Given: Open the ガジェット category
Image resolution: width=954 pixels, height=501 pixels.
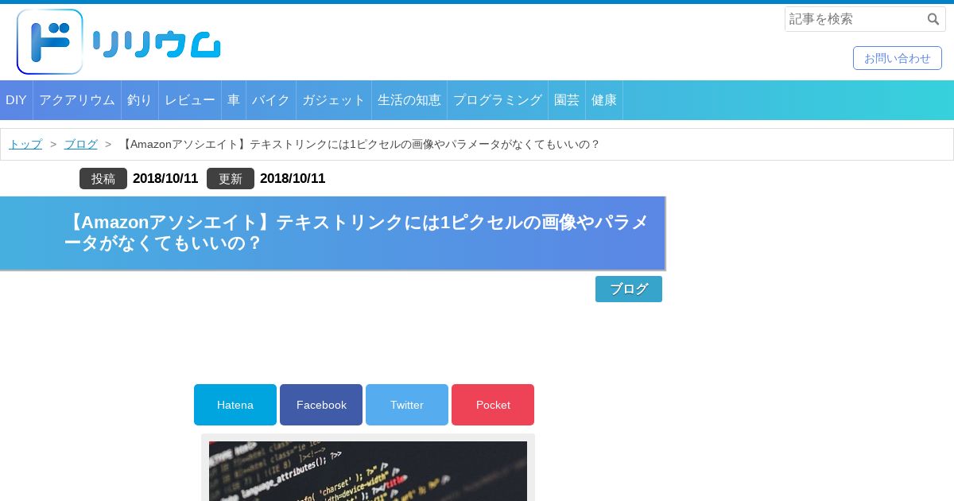Looking at the screenshot, I should [334, 100].
